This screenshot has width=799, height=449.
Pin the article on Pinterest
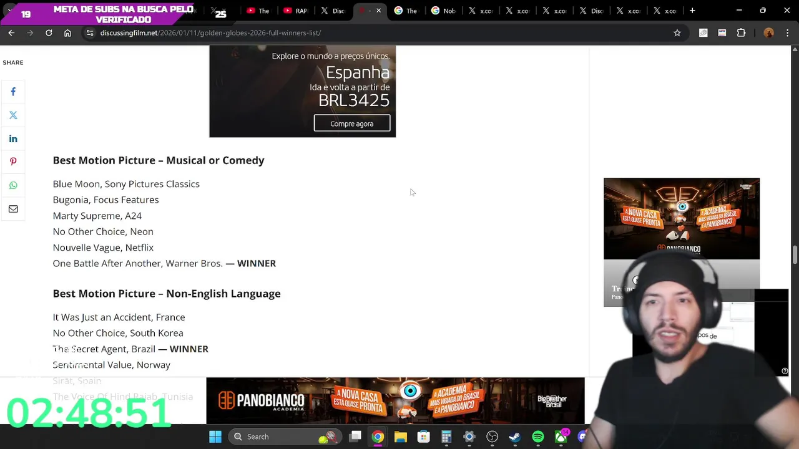pos(13,162)
